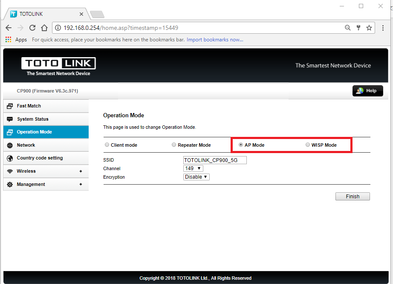View site information icon in address bar
The height and width of the screenshot is (284, 393).
tap(58, 28)
